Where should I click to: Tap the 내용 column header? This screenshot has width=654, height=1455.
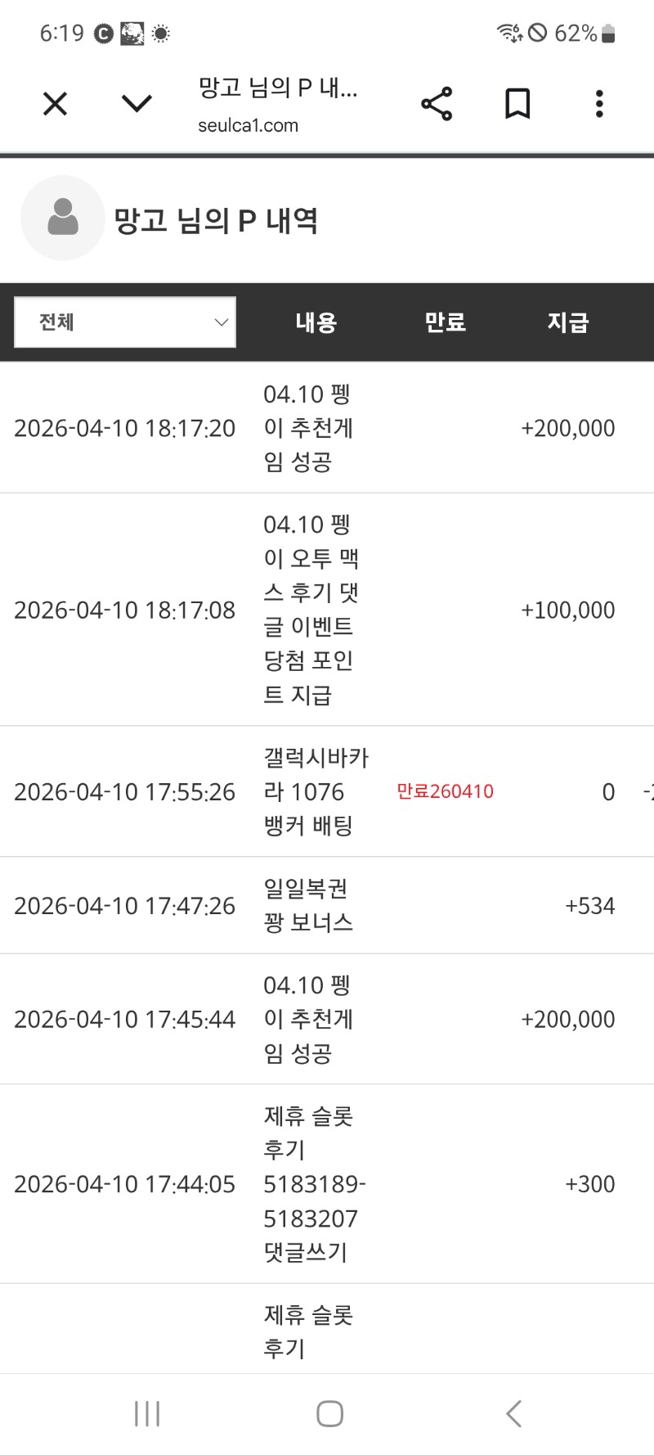[x=316, y=322]
